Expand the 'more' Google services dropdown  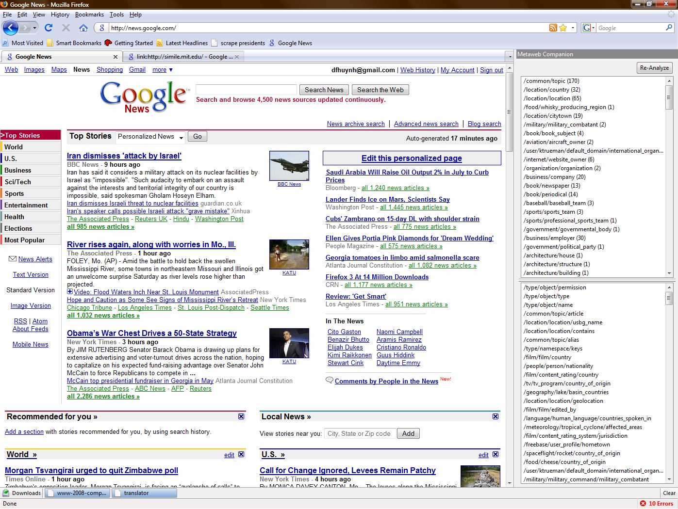tap(163, 70)
